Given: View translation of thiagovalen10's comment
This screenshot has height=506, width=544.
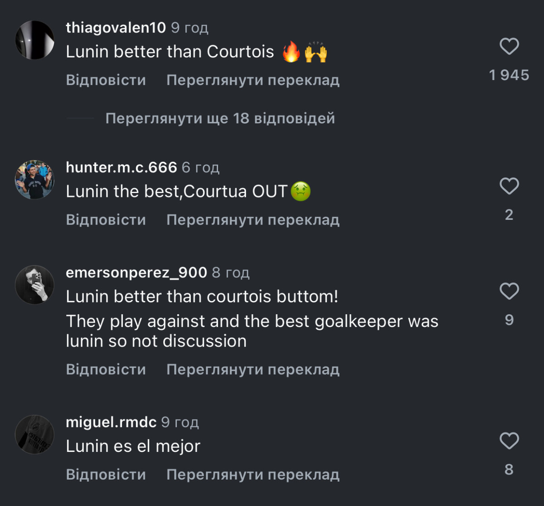Looking at the screenshot, I should tap(253, 80).
